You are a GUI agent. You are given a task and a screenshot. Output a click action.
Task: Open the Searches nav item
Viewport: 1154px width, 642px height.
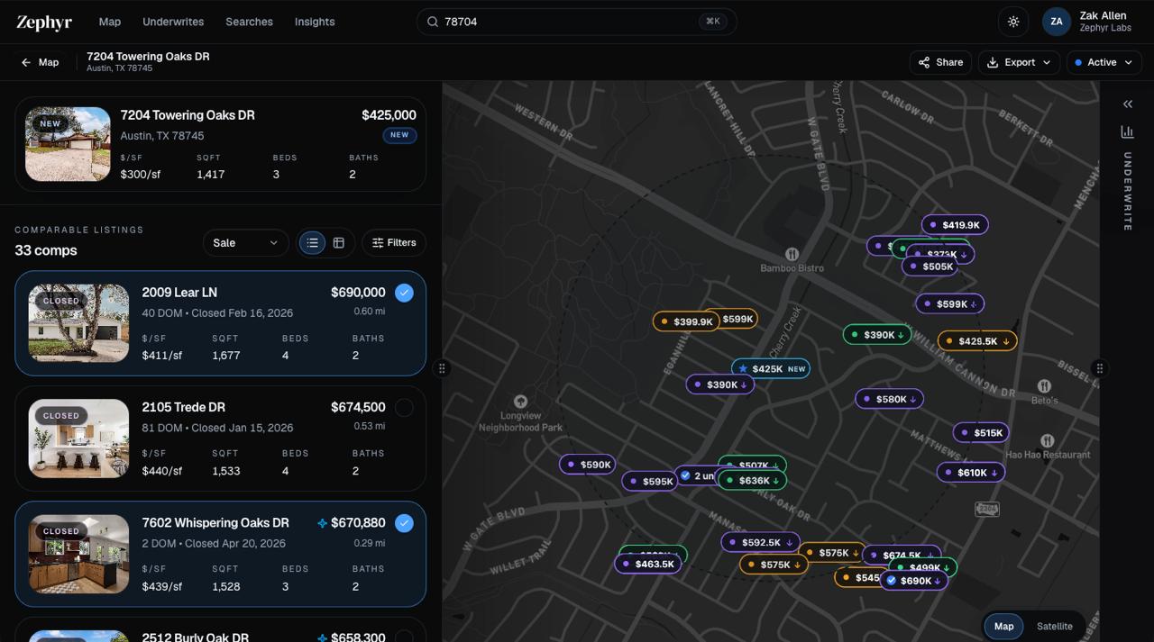point(249,22)
